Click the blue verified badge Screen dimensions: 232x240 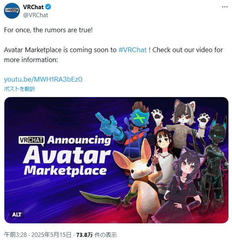(48, 7)
